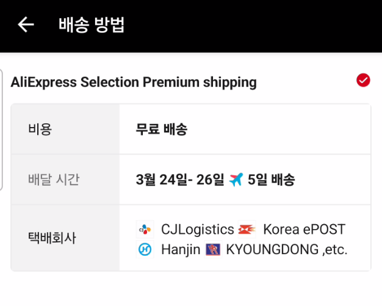The width and height of the screenshot is (382, 306).
Task: Tap the 무료 배송 cost value
Action: 162,129
